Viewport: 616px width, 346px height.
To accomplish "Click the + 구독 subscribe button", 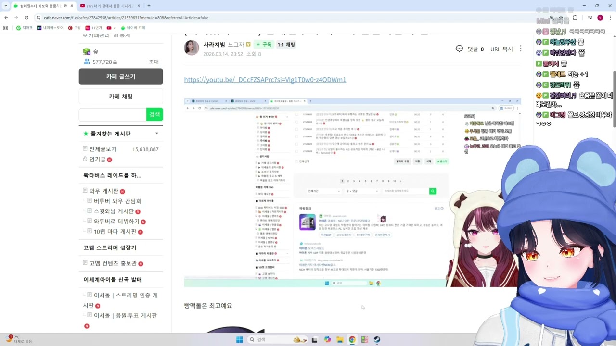I will pos(264,44).
